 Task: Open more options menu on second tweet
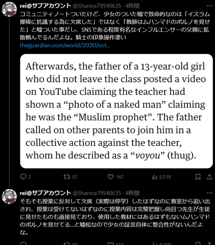click(x=209, y=193)
